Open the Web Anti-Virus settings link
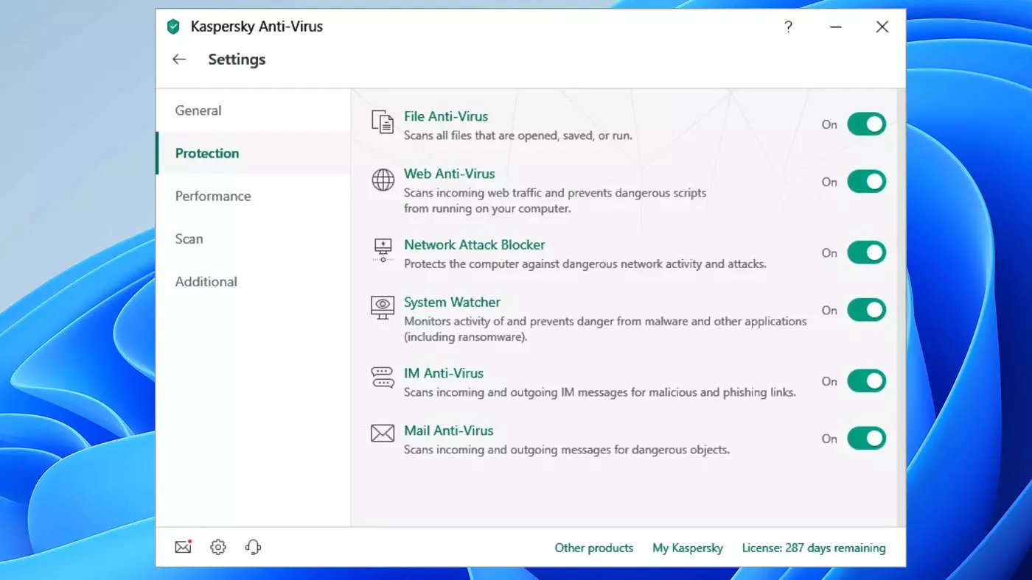This screenshot has width=1032, height=580. coord(450,174)
